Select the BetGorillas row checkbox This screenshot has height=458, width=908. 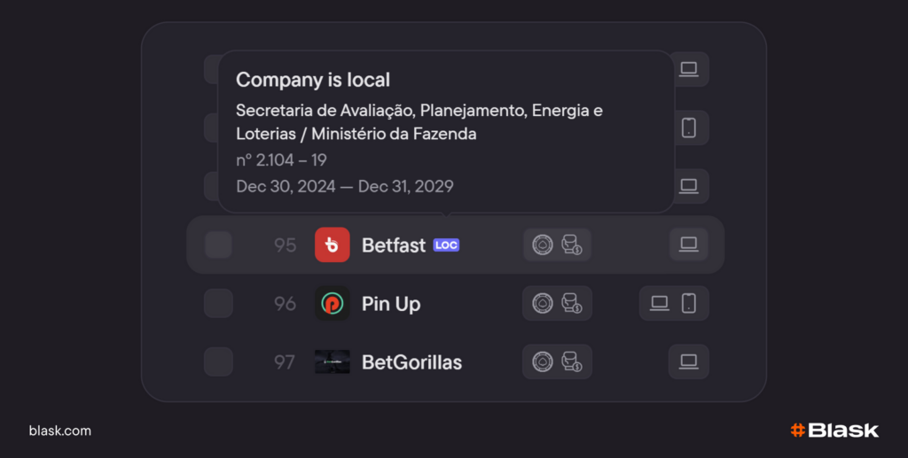coord(218,361)
